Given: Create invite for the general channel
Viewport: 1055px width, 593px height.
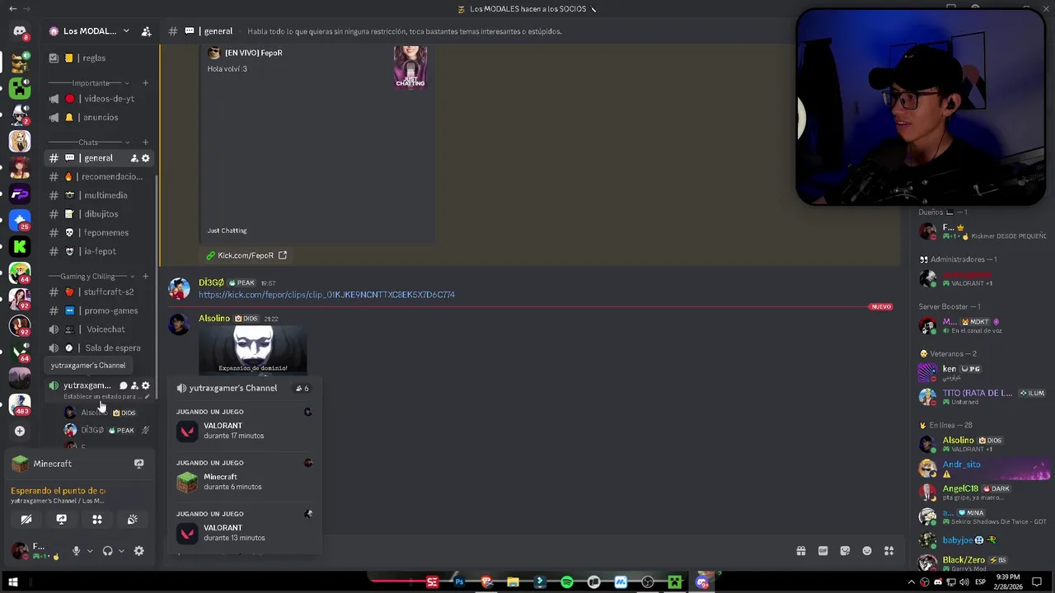Looking at the screenshot, I should tap(134, 158).
